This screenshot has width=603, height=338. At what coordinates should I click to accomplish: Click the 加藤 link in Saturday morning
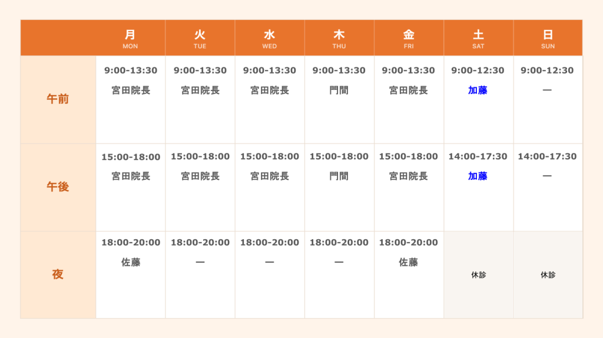478,91
